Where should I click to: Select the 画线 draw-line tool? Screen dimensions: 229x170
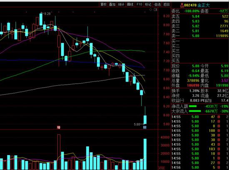(x=130, y=5)
